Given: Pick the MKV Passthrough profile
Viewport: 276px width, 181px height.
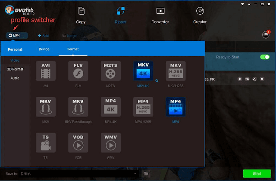Looking at the screenshot, I should coord(78,107).
